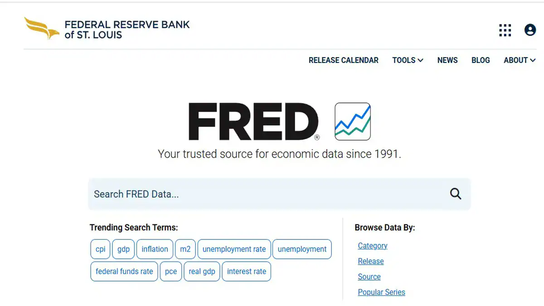Select the inflation trending term
Screen dimensions: 544x306
point(155,249)
